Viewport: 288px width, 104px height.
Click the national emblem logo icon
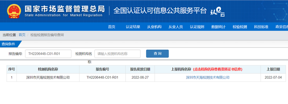pyautogui.click(x=14, y=11)
